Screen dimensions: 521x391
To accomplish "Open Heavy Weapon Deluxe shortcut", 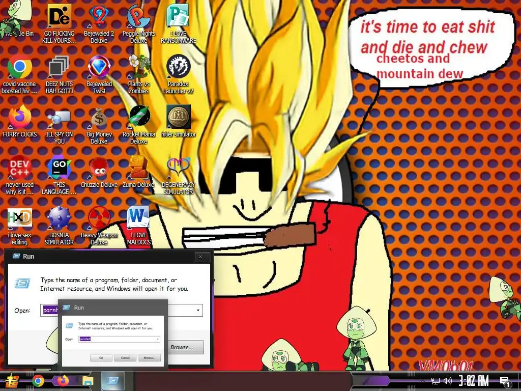I will point(99,226).
